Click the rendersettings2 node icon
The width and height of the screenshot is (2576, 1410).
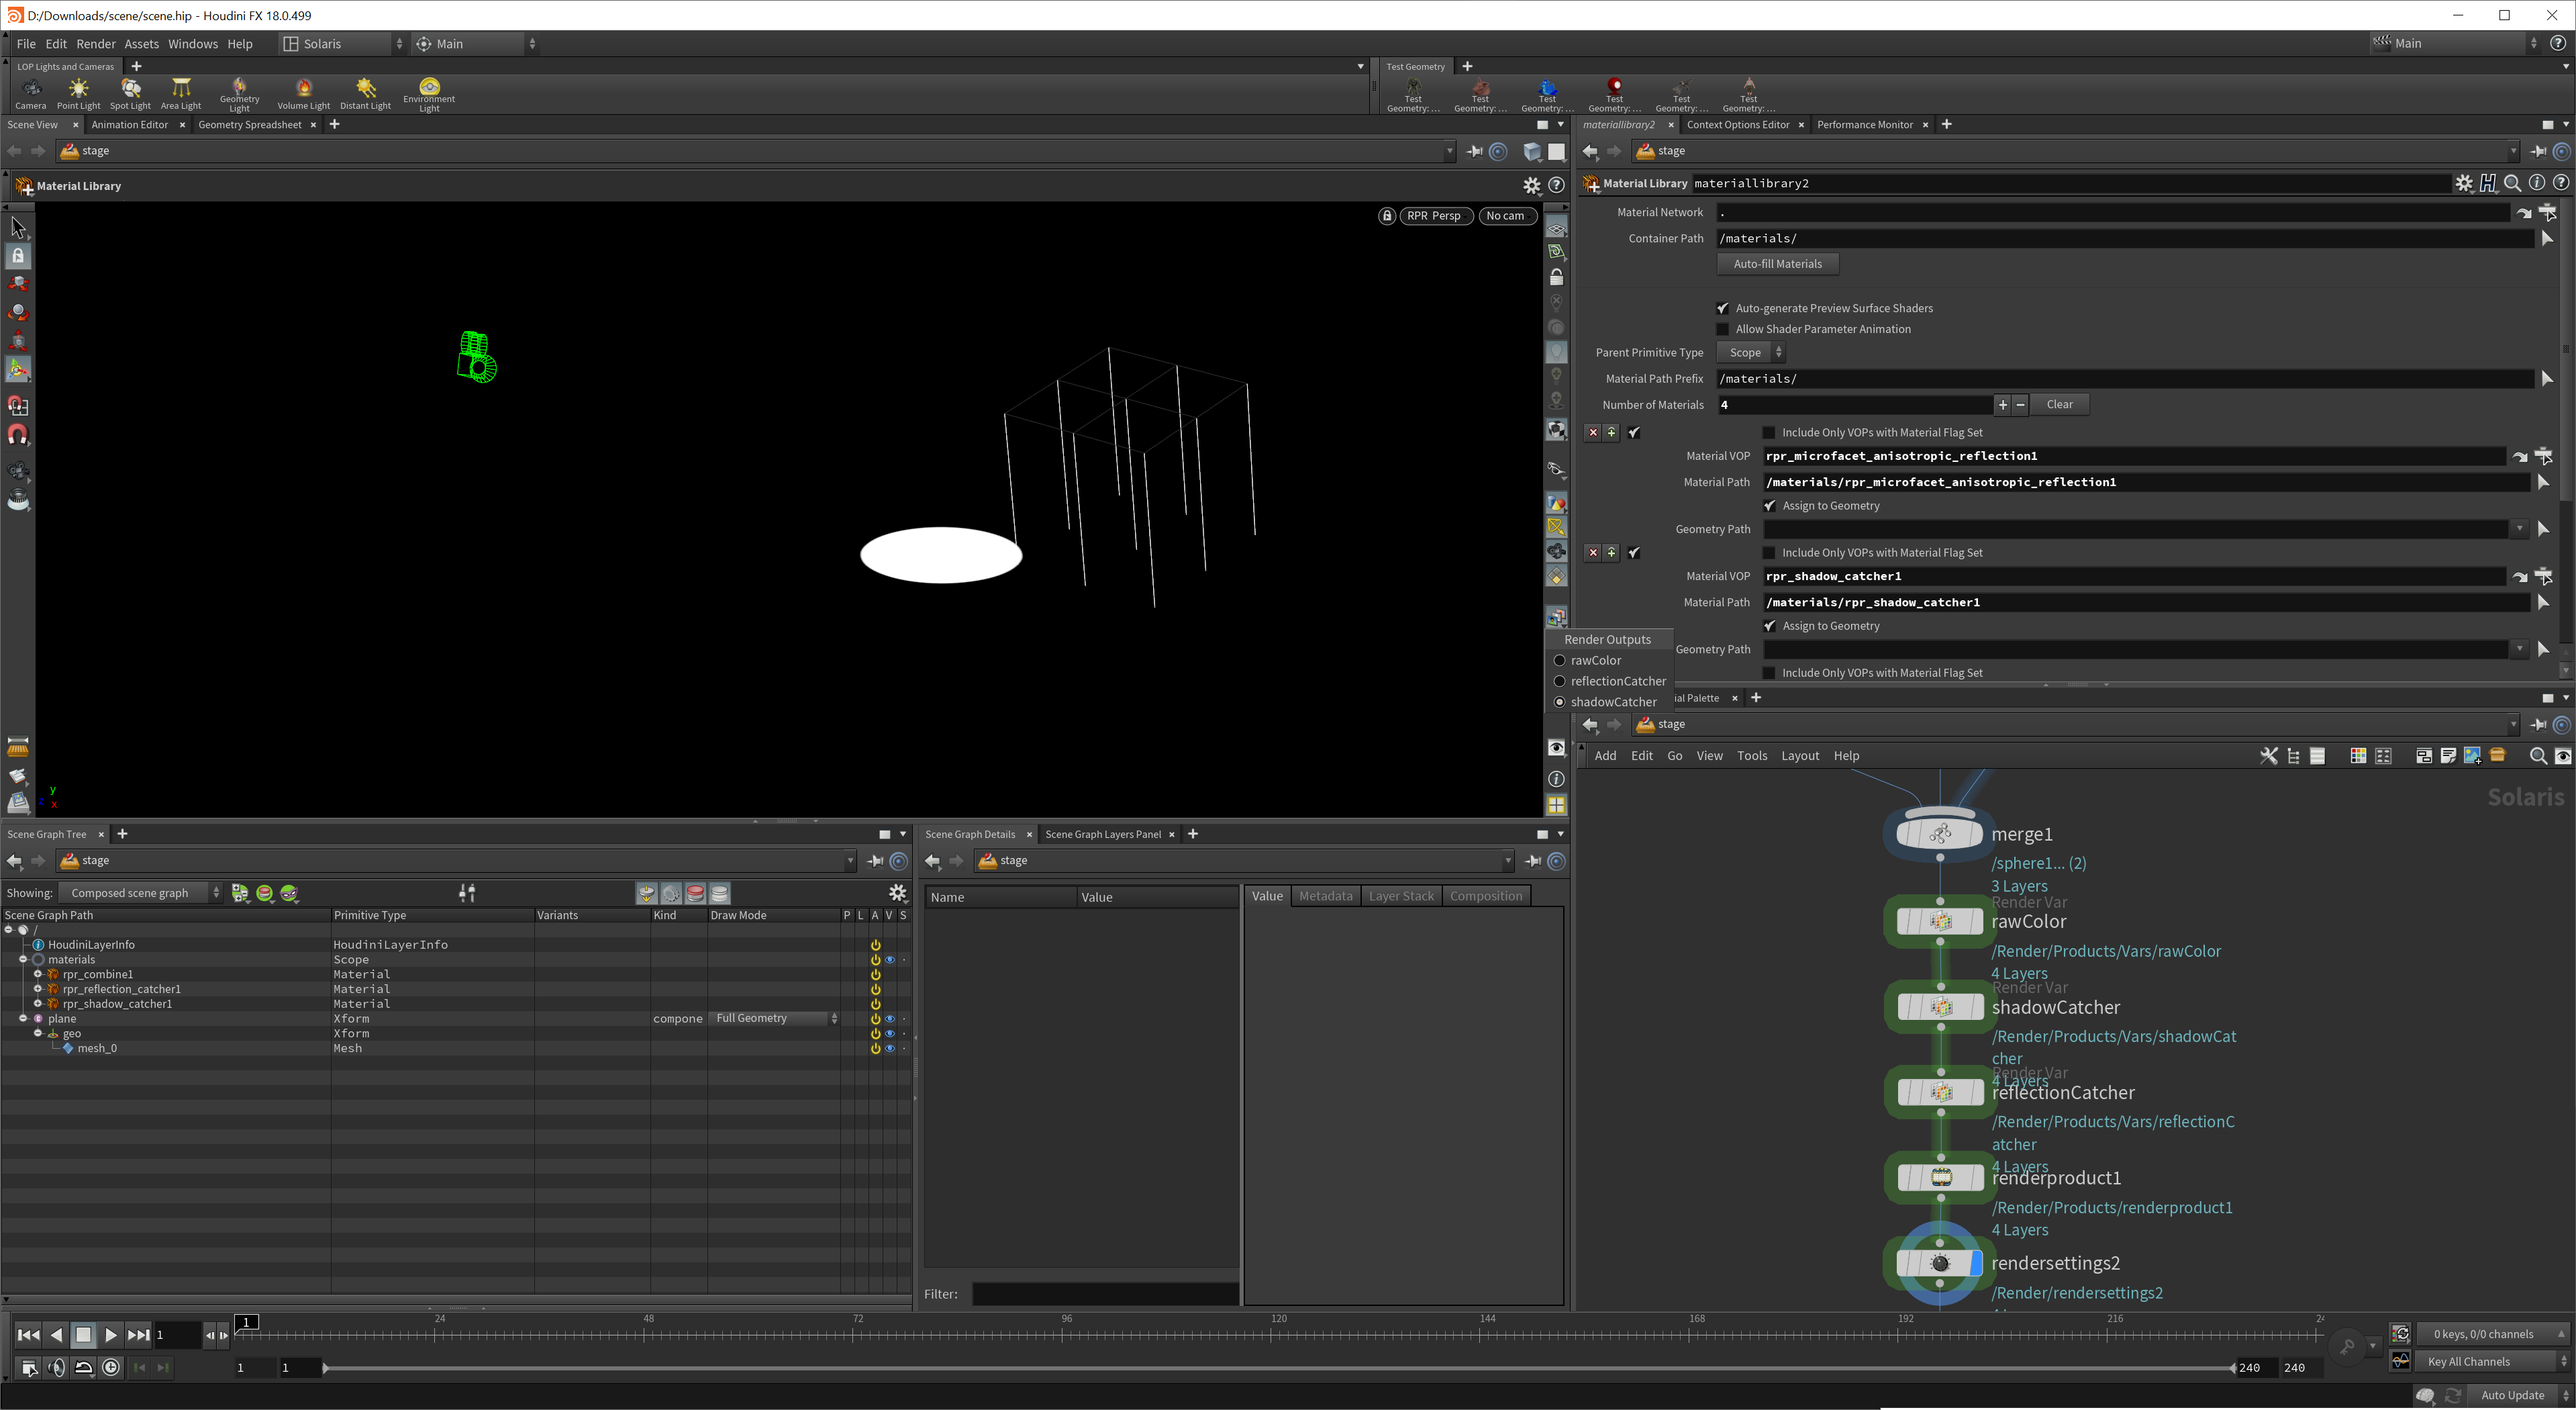(1939, 1263)
